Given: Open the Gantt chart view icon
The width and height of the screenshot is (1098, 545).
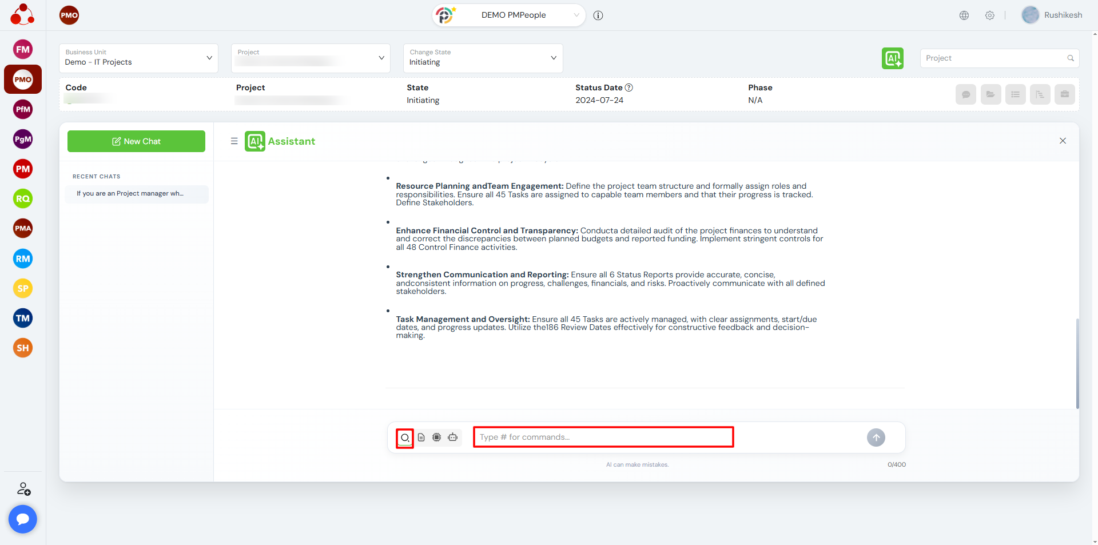Looking at the screenshot, I should pyautogui.click(x=1040, y=94).
